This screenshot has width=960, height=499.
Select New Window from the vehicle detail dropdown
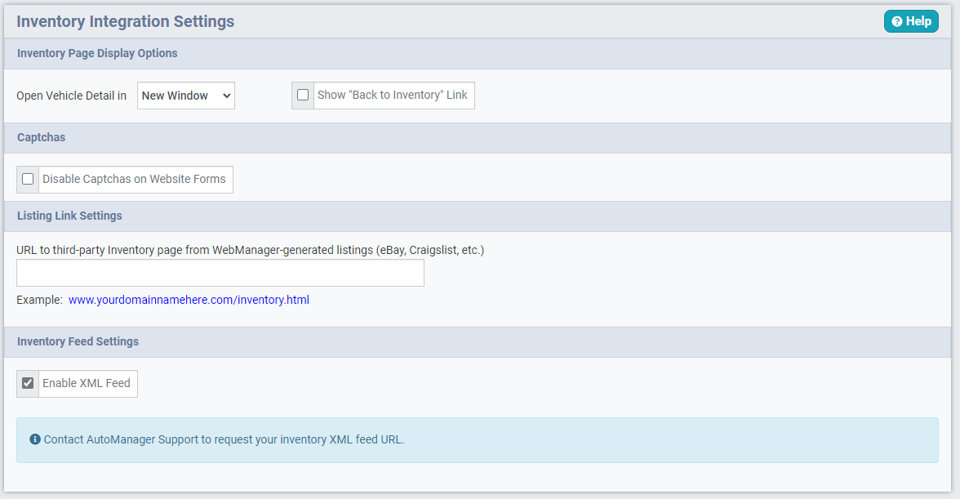185,95
